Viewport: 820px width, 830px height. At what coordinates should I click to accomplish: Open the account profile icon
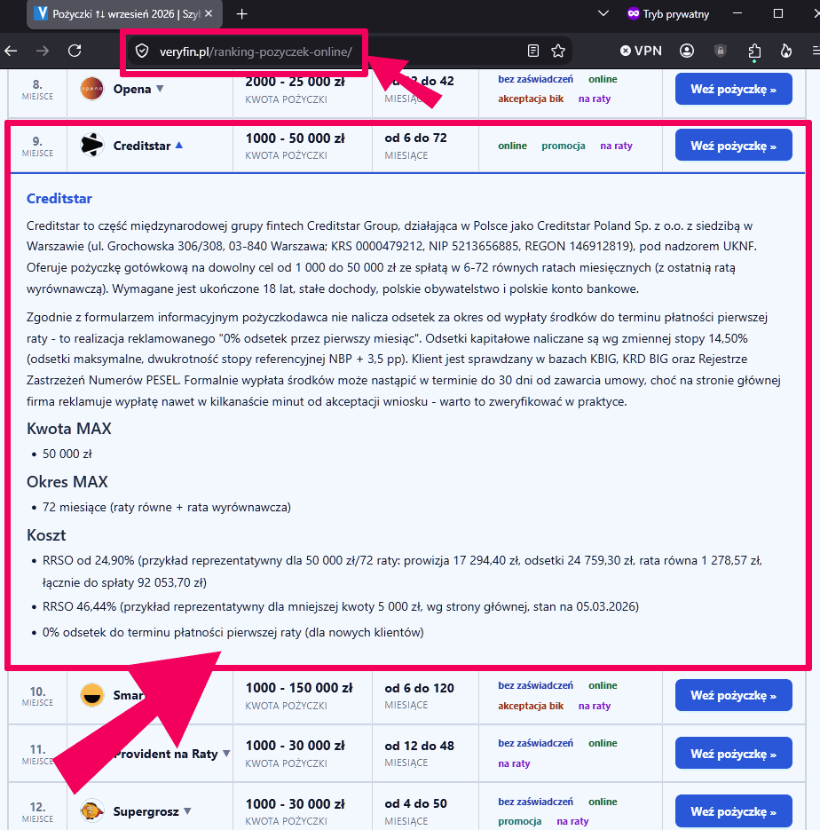click(x=687, y=51)
